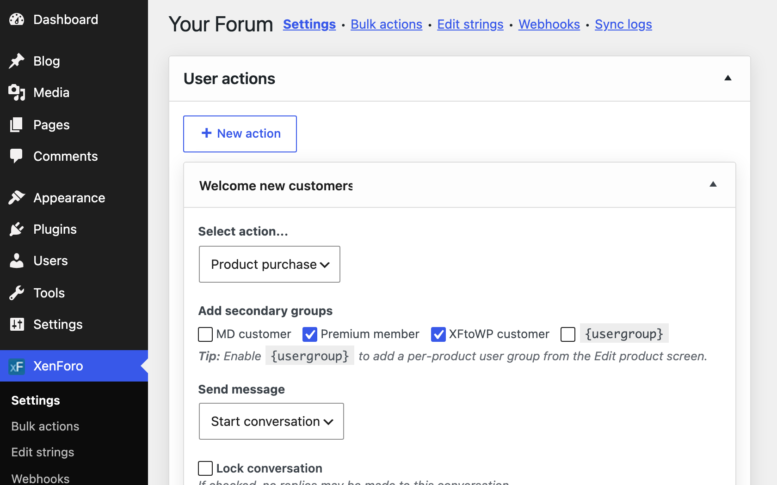777x485 pixels.
Task: Tick the MD customer checkbox
Action: coord(205,334)
